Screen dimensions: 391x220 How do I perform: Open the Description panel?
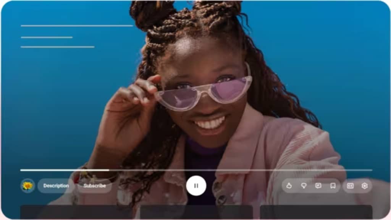click(56, 186)
